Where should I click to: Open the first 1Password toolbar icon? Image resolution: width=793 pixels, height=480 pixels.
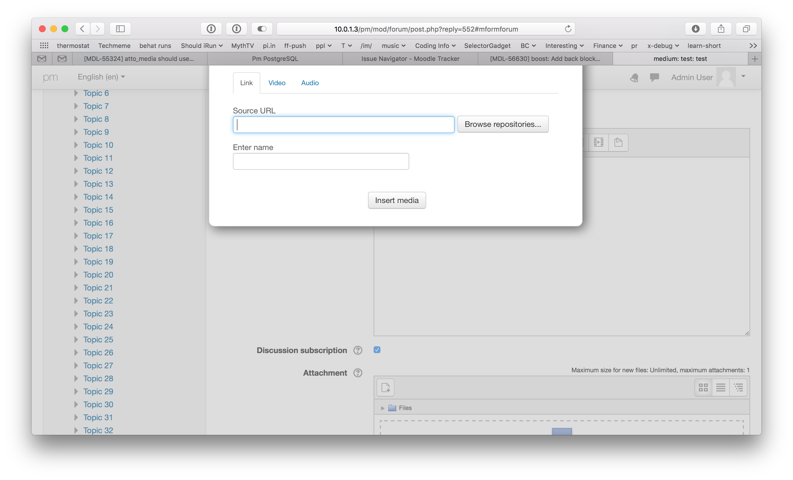(211, 29)
